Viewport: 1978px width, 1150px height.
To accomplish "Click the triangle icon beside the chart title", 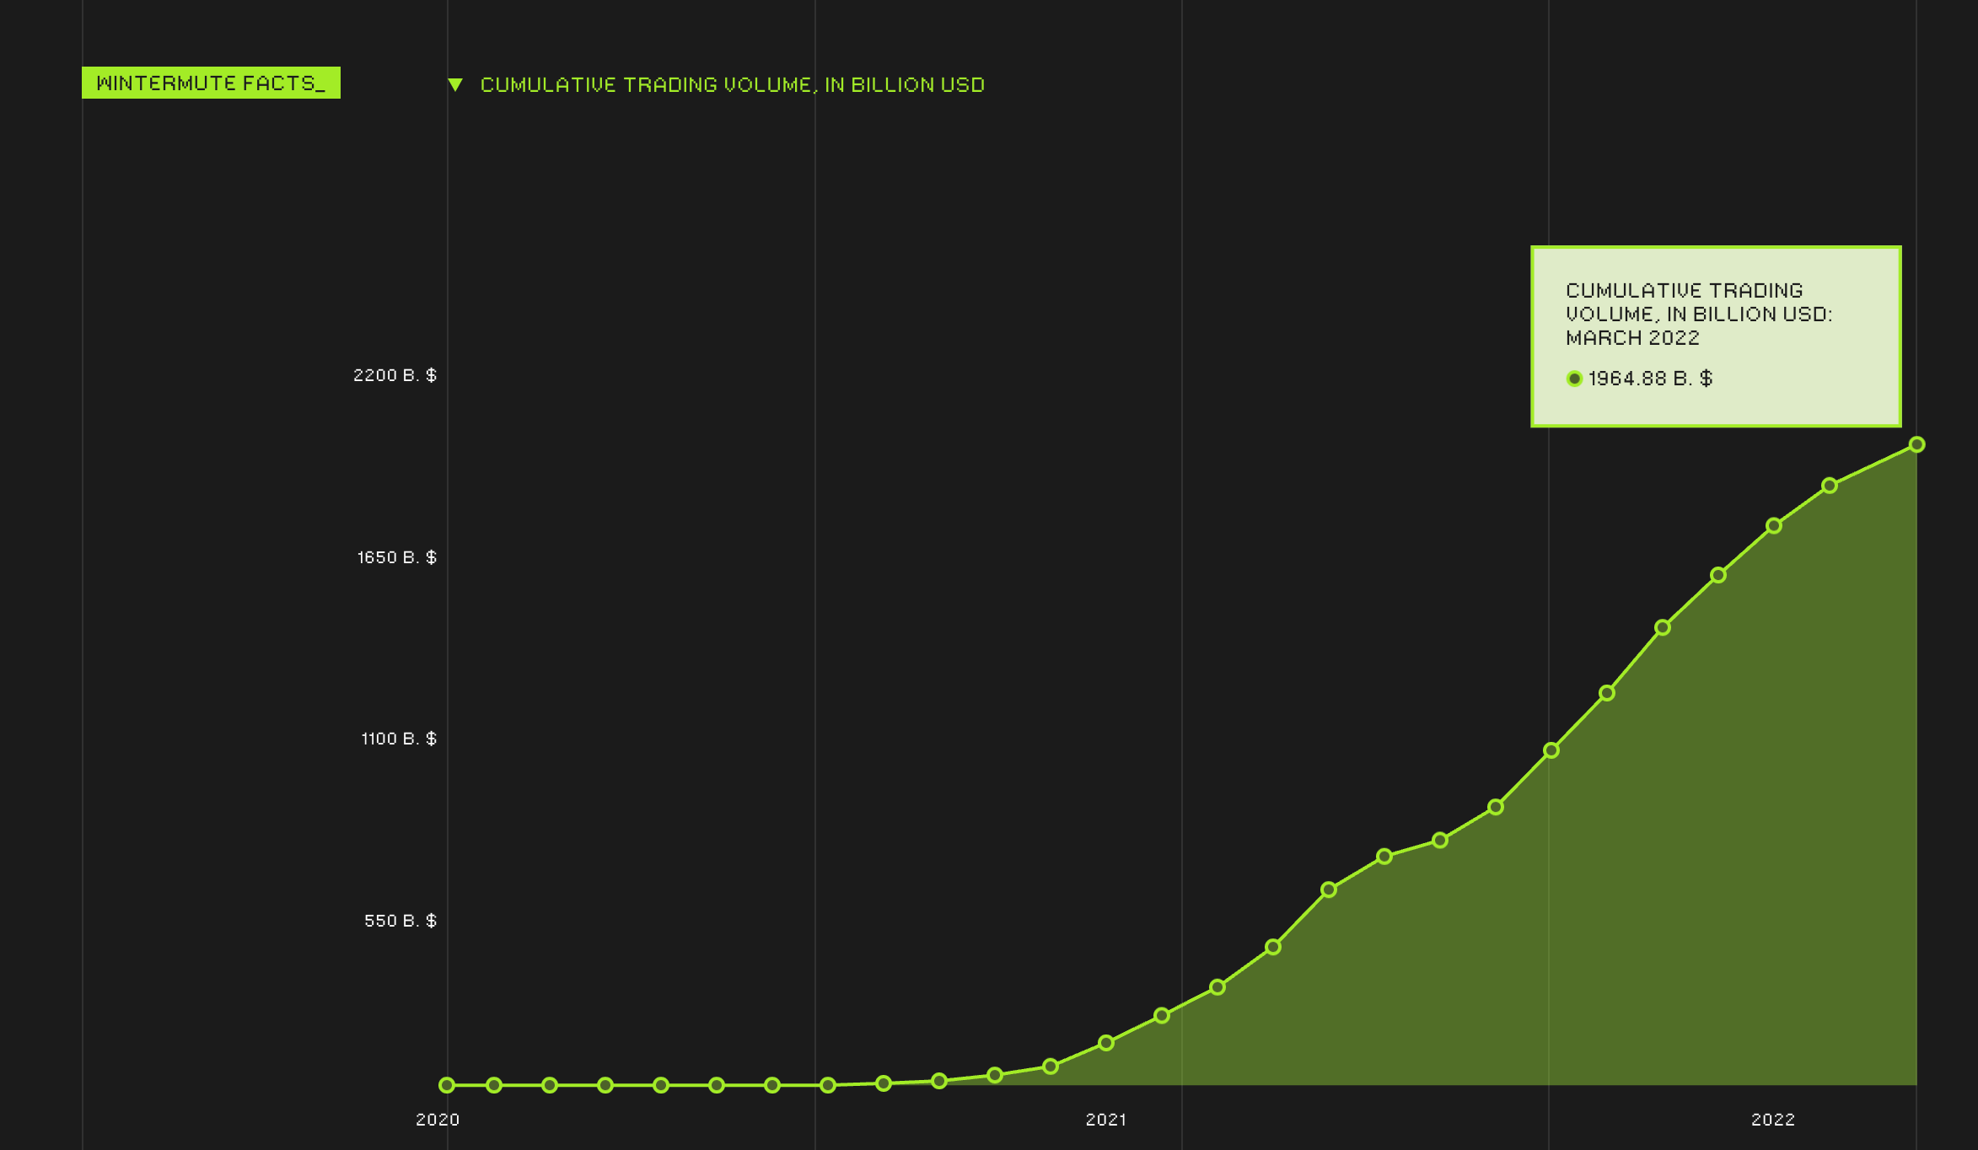I will 455,84.
